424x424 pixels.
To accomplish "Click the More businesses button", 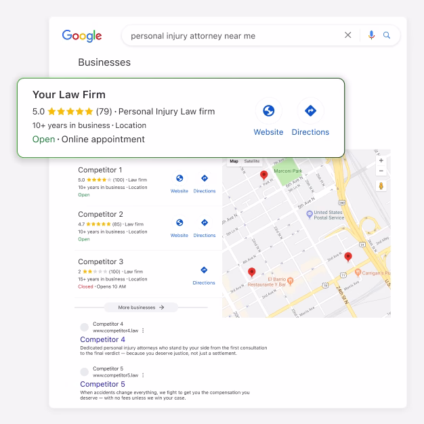I will click(x=141, y=308).
